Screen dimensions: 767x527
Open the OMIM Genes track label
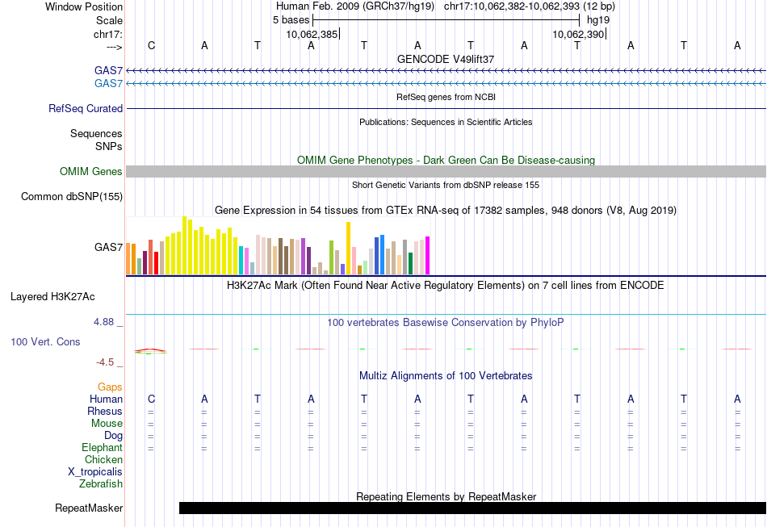pyautogui.click(x=91, y=172)
